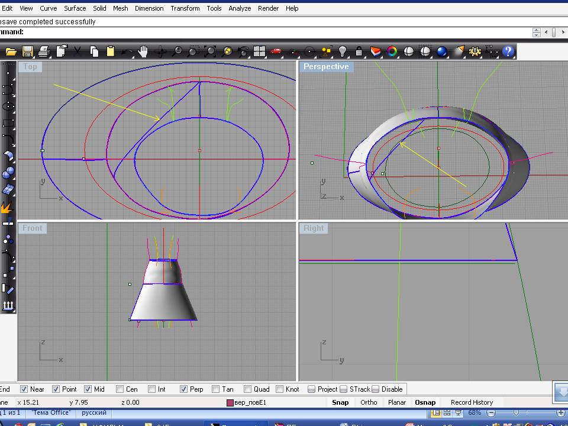The width and height of the screenshot is (568, 426).
Task: Open the Top viewport title menu
Action: (30, 67)
